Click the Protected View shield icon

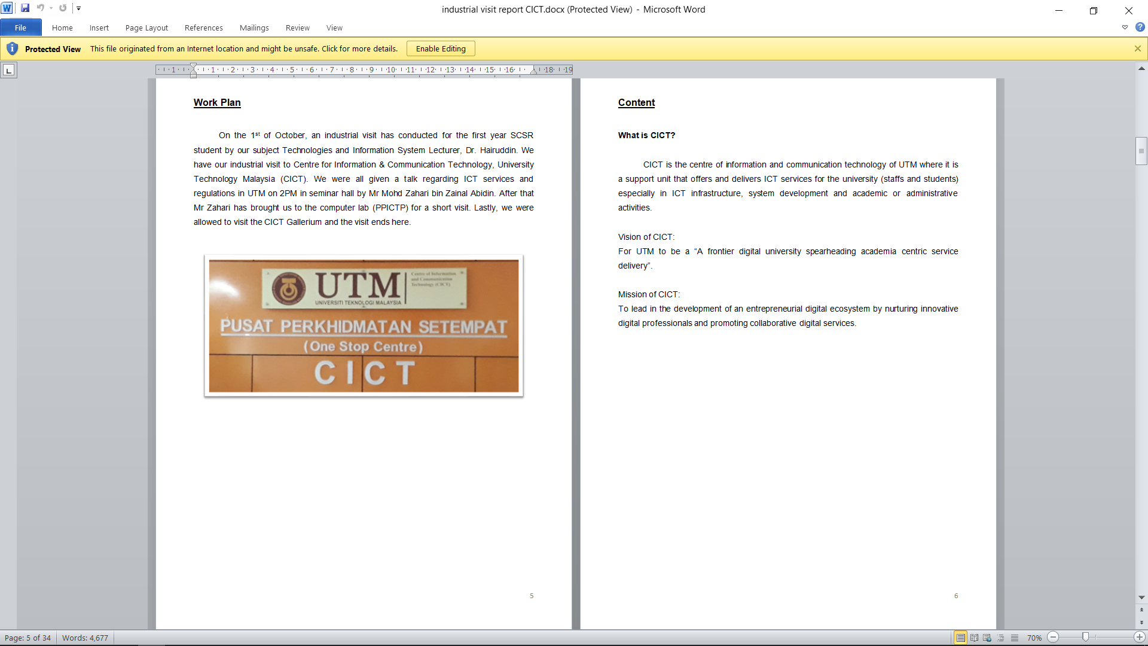pos(12,48)
